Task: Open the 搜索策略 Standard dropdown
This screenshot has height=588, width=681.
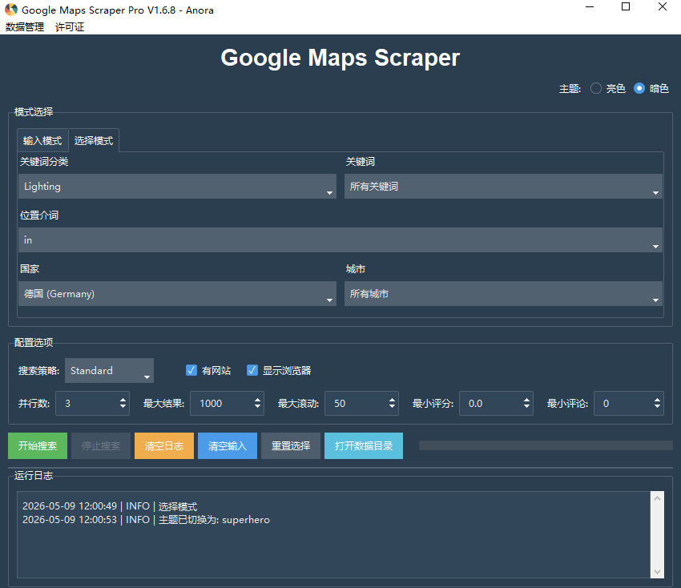Action: [x=109, y=370]
